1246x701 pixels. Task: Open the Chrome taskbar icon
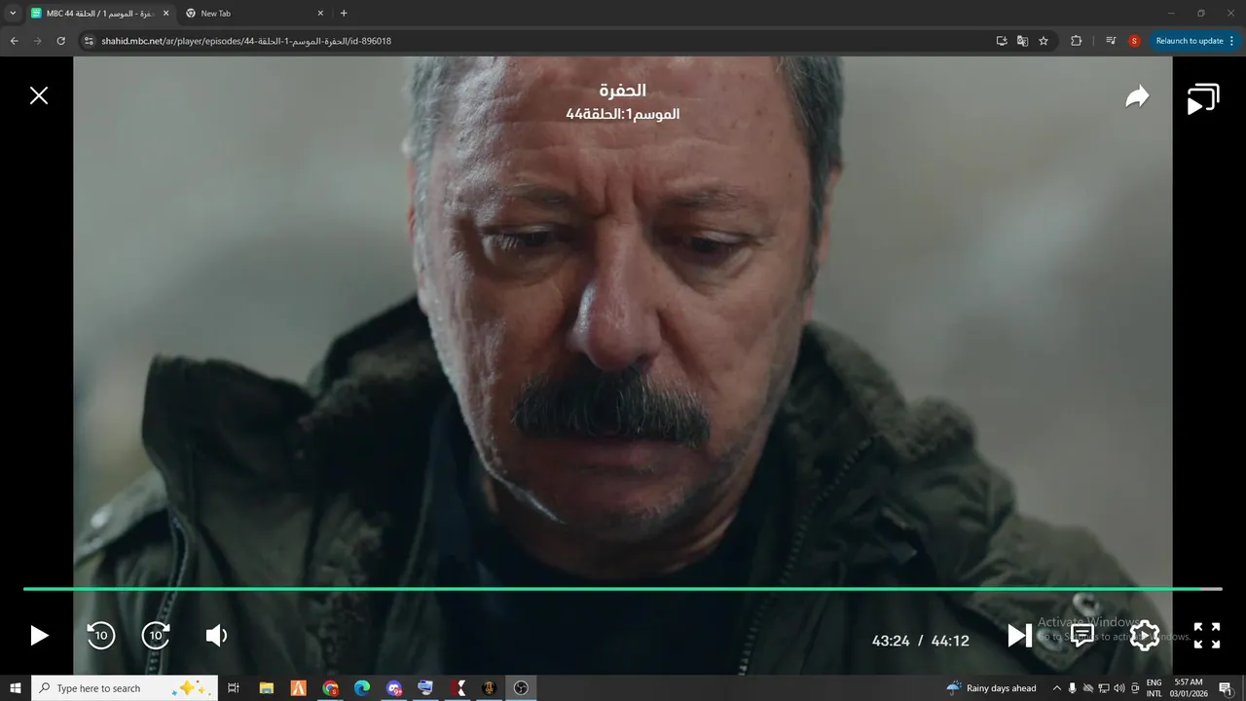click(330, 688)
